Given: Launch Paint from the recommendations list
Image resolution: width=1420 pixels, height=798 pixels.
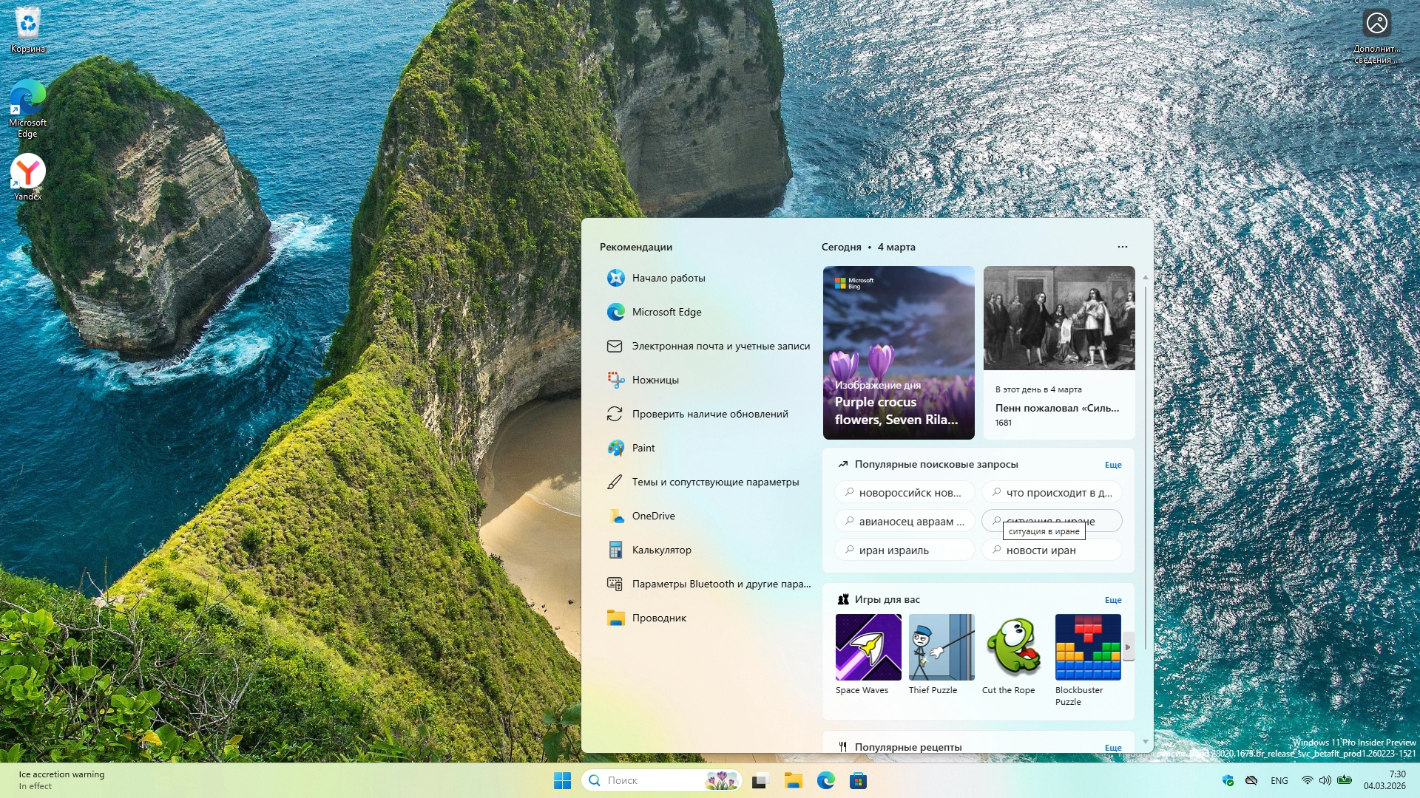Looking at the screenshot, I should pos(643,448).
